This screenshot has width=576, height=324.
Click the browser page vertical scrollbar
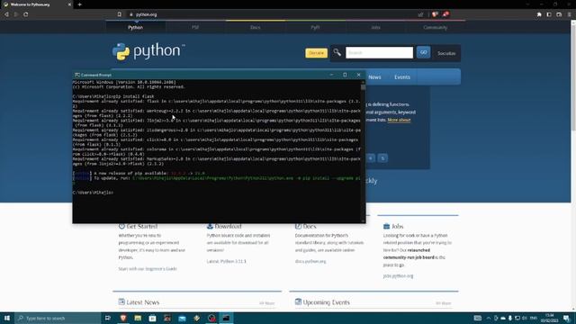tap(573, 166)
